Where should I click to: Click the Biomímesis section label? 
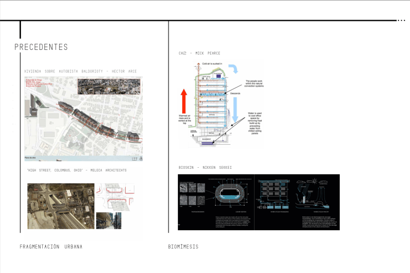coord(183,247)
